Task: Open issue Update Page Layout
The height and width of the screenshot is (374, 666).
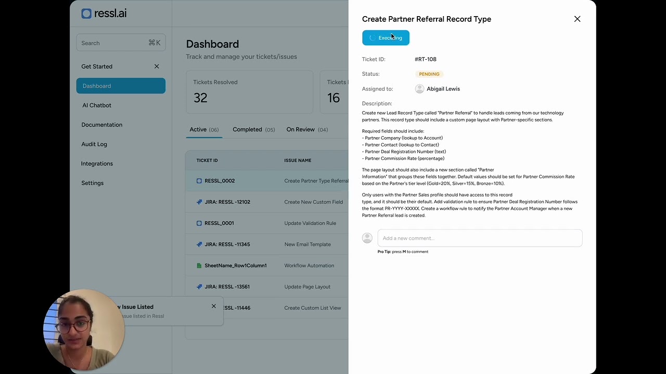Action: pyautogui.click(x=308, y=287)
